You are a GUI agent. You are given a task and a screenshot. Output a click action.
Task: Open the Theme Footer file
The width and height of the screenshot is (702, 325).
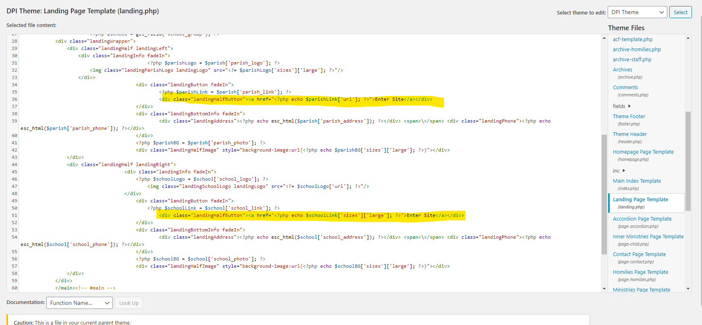pos(629,117)
